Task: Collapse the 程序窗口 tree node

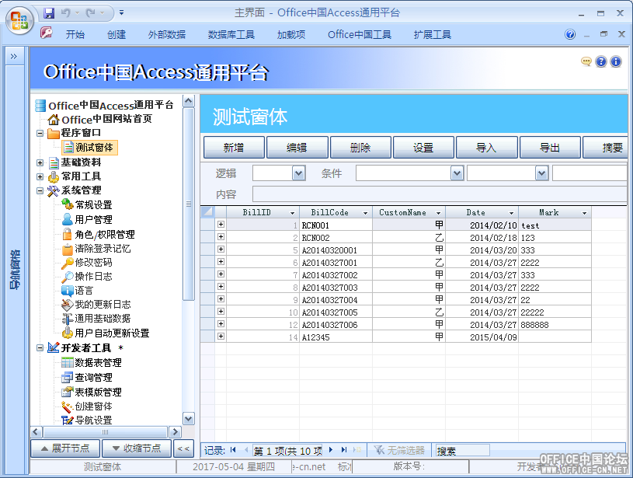Action: [x=40, y=133]
